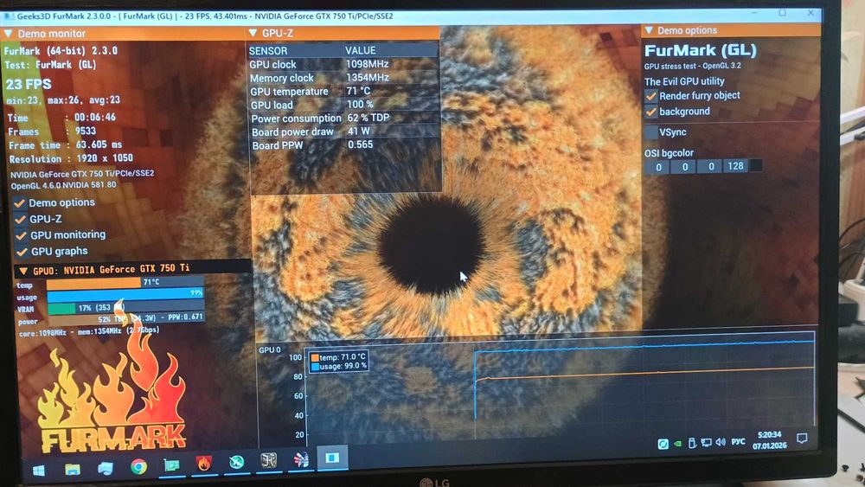This screenshot has height=487, width=865.
Task: Collapse the Demo options panel triangle
Action: (x=650, y=29)
